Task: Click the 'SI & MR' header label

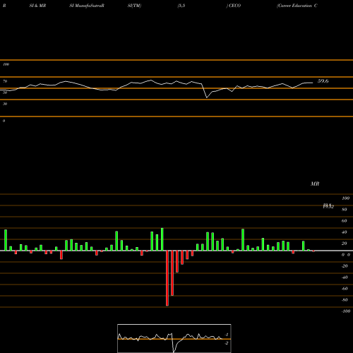Action: coord(37,6)
